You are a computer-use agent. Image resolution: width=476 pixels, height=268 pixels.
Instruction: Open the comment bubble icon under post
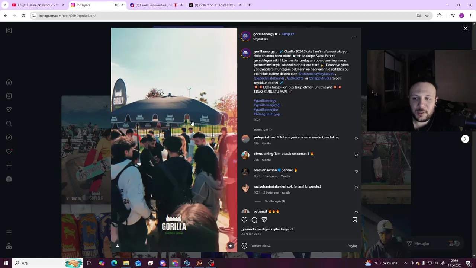point(254,220)
